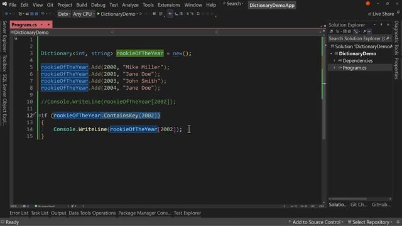Open the Any CPU platform dropdown
Viewport: 402px width, 226px height.
pos(84,14)
